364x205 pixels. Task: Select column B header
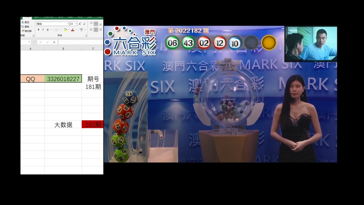[63, 49]
